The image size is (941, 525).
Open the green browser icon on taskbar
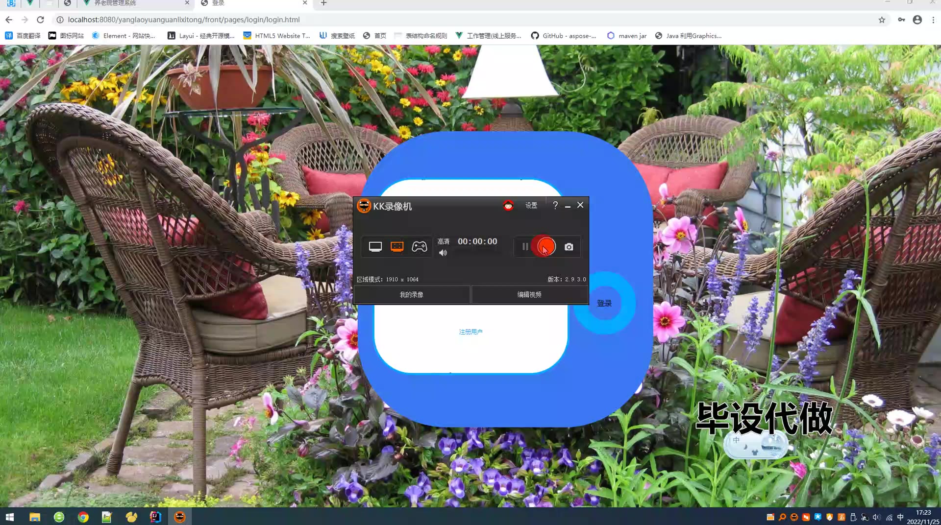[59, 517]
